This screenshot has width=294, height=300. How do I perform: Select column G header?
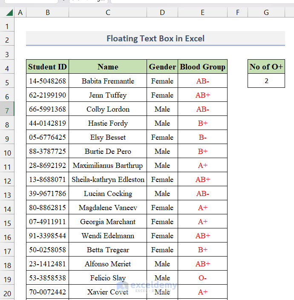[266, 13]
